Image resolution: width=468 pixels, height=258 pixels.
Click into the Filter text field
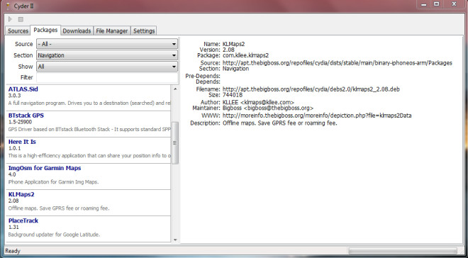[107, 77]
